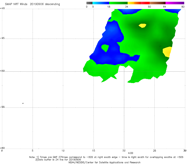Viewport: 187px width, 164px height.
Task: Click the color bar label '34'
Action: 127,7
